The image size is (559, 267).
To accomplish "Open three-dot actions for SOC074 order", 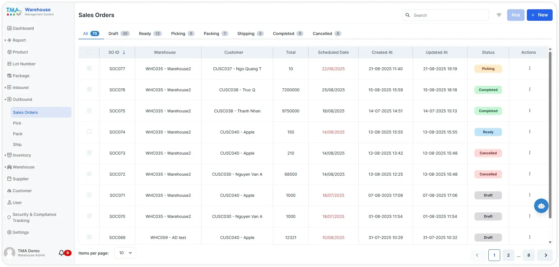I will pyautogui.click(x=529, y=132).
